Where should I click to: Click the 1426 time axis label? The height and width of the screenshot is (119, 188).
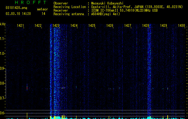(110, 26)
